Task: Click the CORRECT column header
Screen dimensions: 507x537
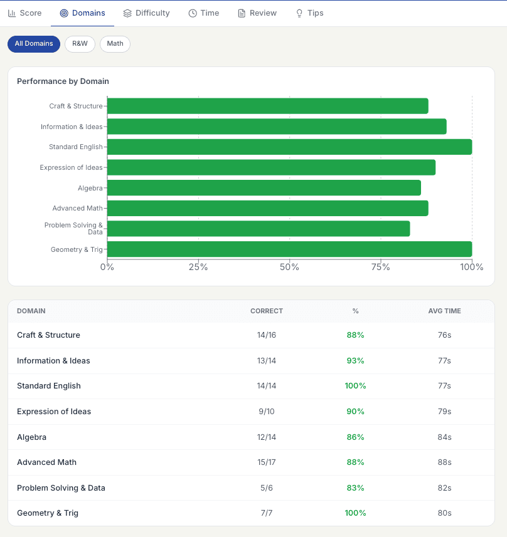Action: pyautogui.click(x=266, y=311)
